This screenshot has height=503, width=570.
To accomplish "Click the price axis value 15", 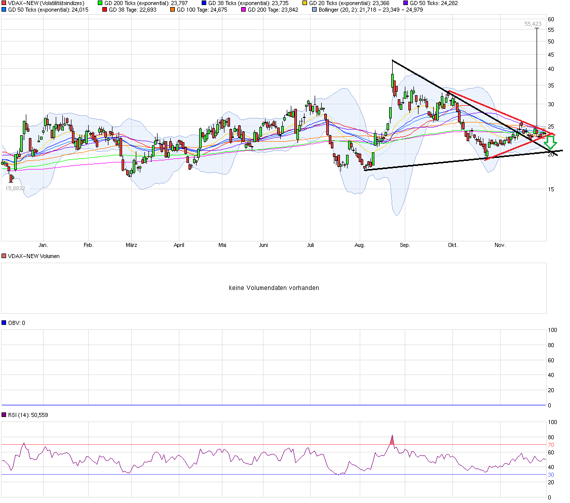I will tap(551, 189).
